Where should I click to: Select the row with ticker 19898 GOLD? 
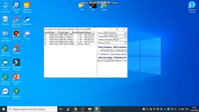pos(69,42)
